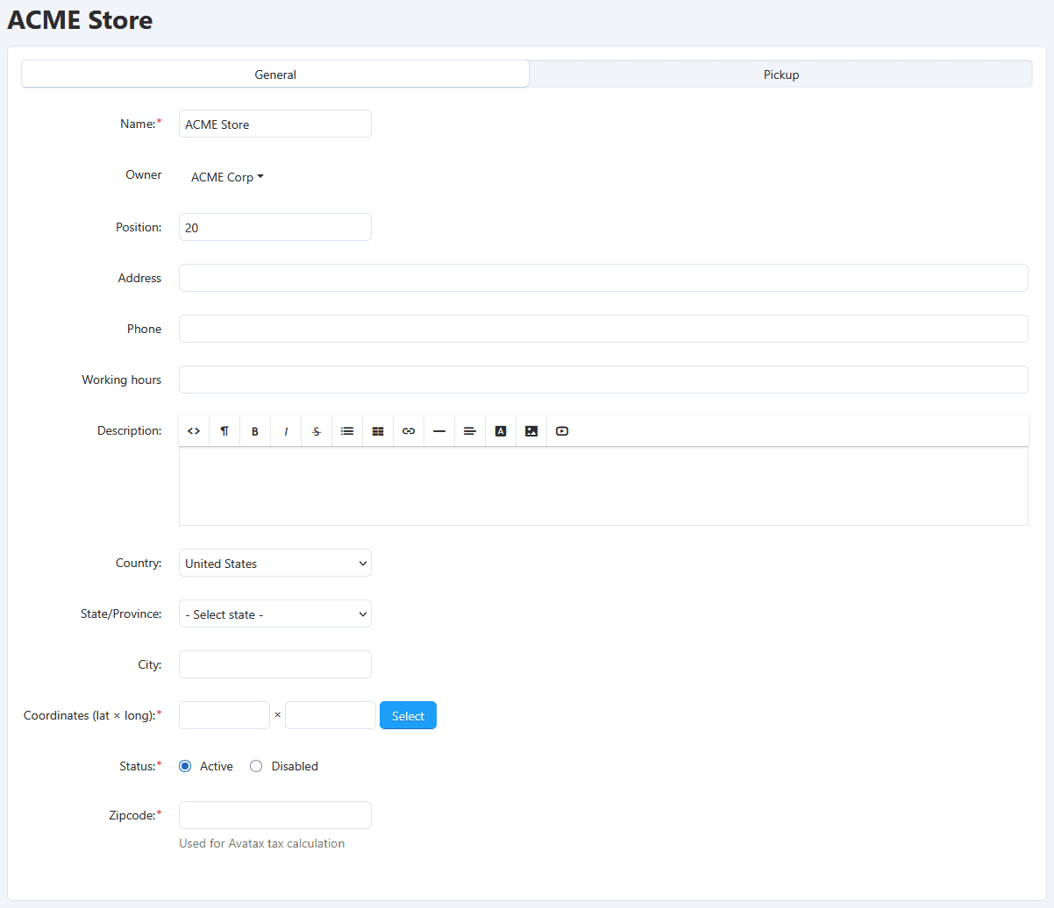Viewport: 1054px width, 908px height.
Task: Switch to the Pickup tab
Action: point(781,74)
